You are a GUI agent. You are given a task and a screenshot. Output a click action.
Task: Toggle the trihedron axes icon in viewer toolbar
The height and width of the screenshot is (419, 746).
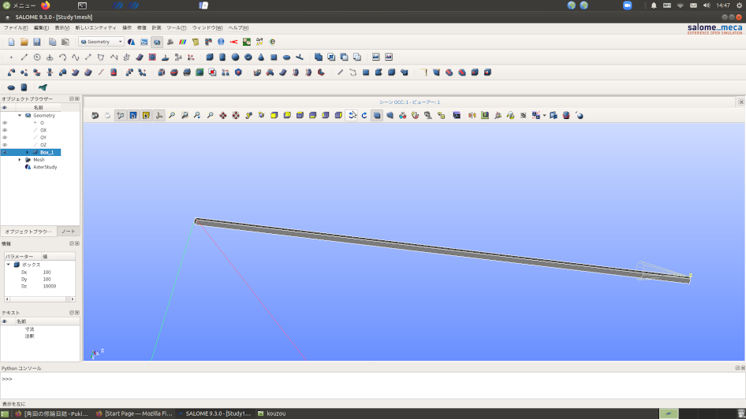tap(159, 116)
